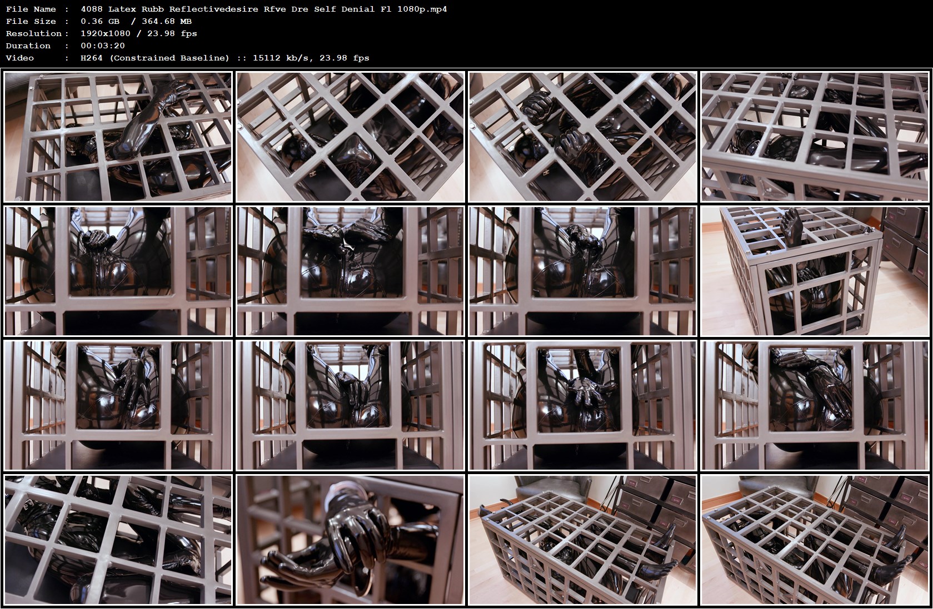Open fourth thumbnail in the top row
933x609 pixels.
point(815,137)
